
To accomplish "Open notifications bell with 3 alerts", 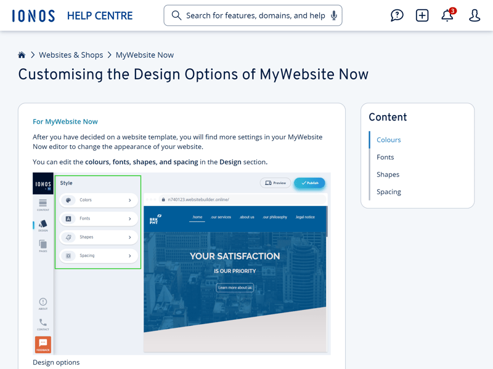I will (x=448, y=15).
